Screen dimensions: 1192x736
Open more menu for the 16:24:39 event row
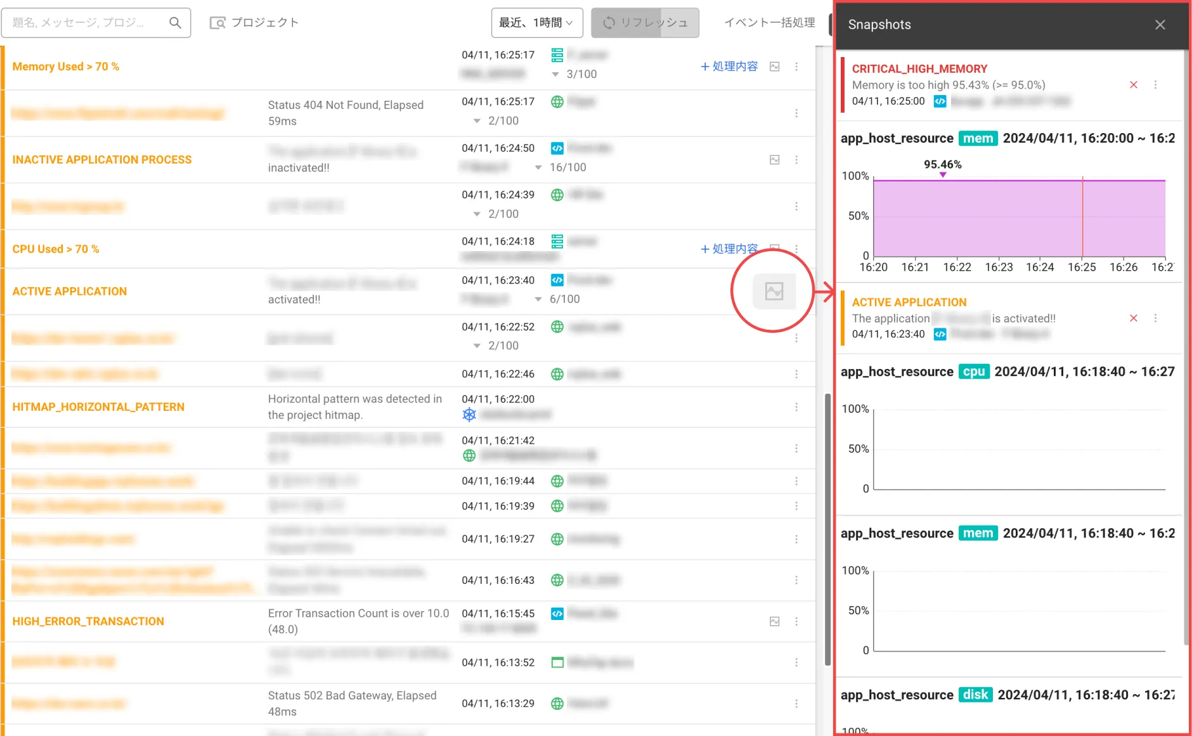pyautogui.click(x=796, y=207)
